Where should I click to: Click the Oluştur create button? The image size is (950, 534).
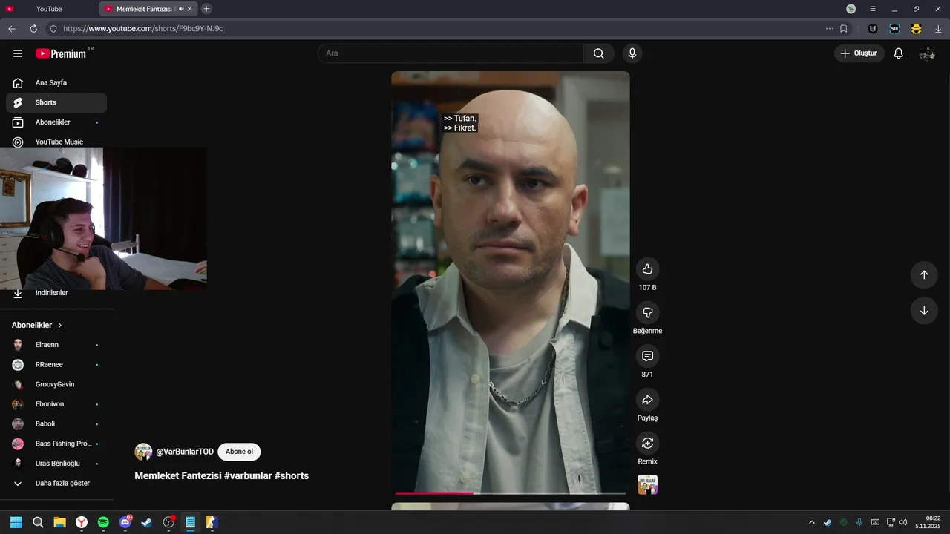(x=859, y=53)
